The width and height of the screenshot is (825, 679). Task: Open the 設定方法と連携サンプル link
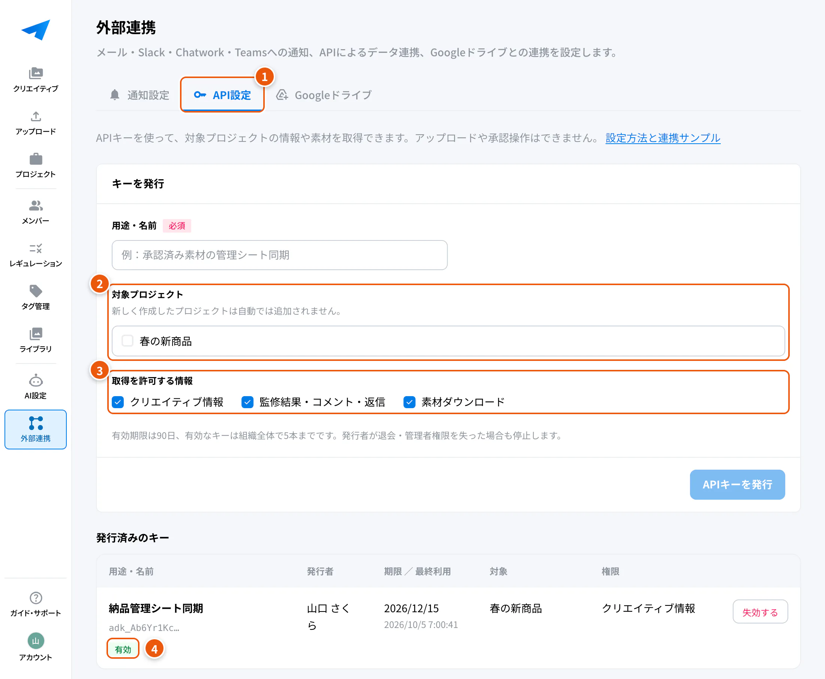pyautogui.click(x=663, y=138)
